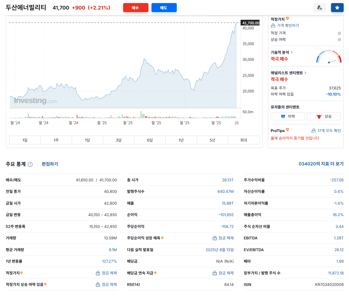
Task: Click the 평균 거래량 value 8.1M
Action: 113,250
